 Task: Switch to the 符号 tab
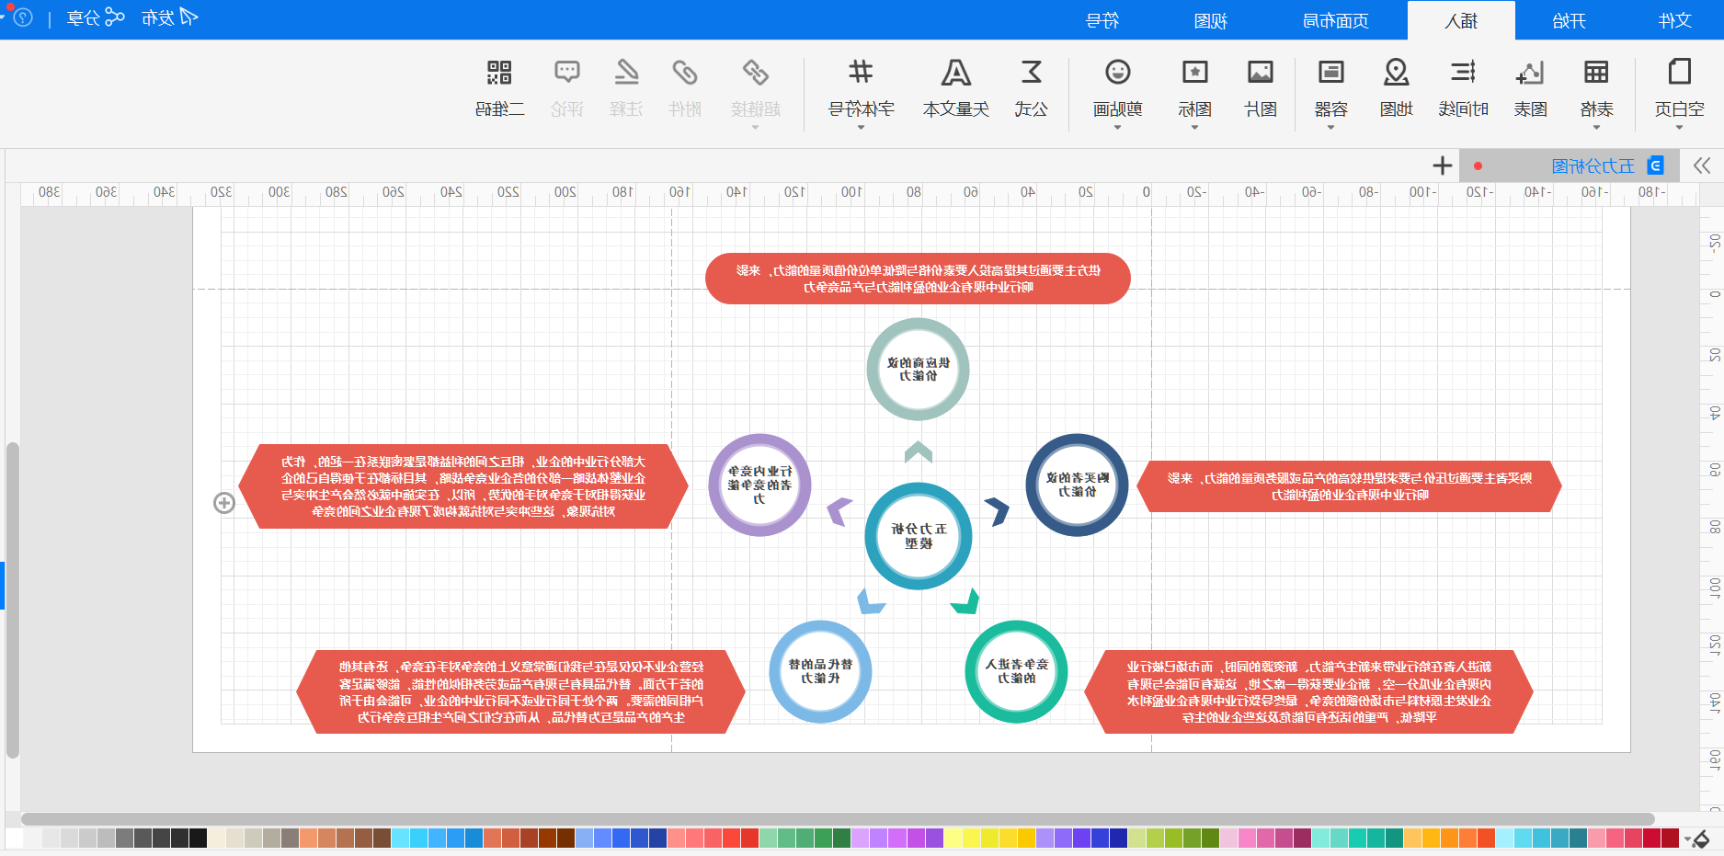1102,20
